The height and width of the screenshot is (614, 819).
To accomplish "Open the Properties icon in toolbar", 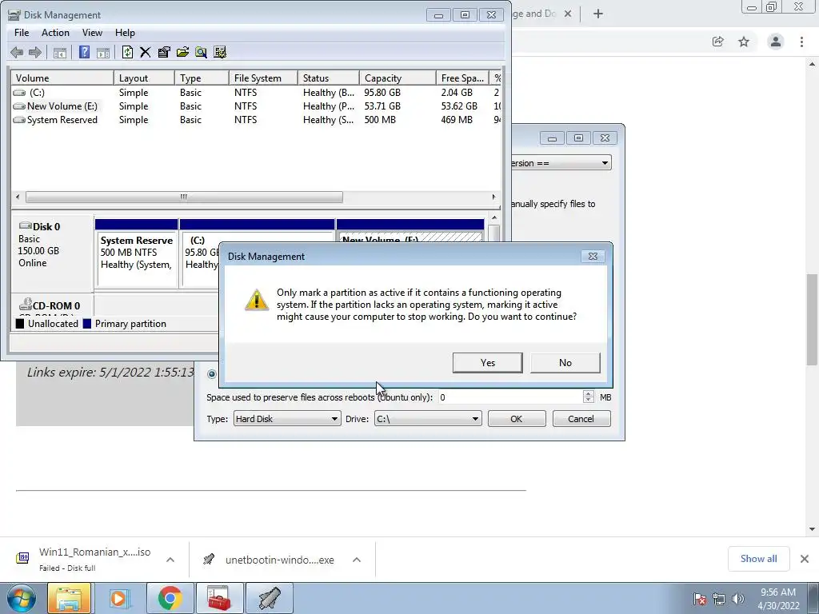I will [163, 52].
